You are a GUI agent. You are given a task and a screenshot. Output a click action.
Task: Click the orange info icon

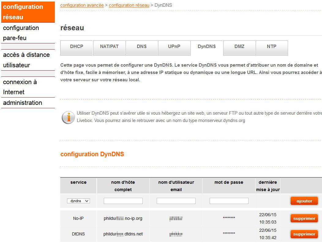[x=68, y=117]
